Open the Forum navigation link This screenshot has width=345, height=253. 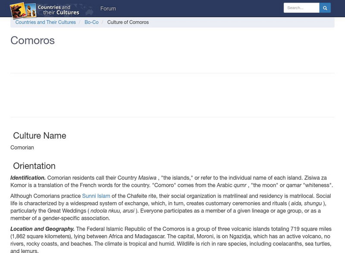click(x=108, y=9)
